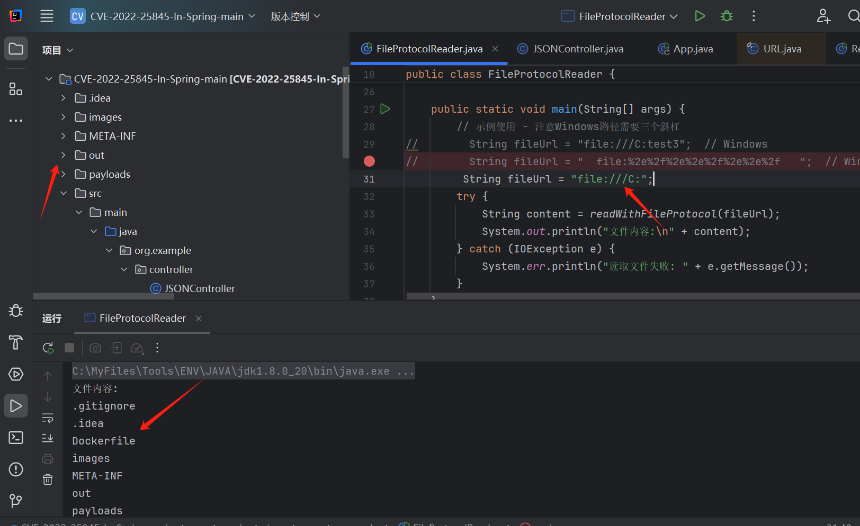Open the Git tool window icon

click(16, 501)
